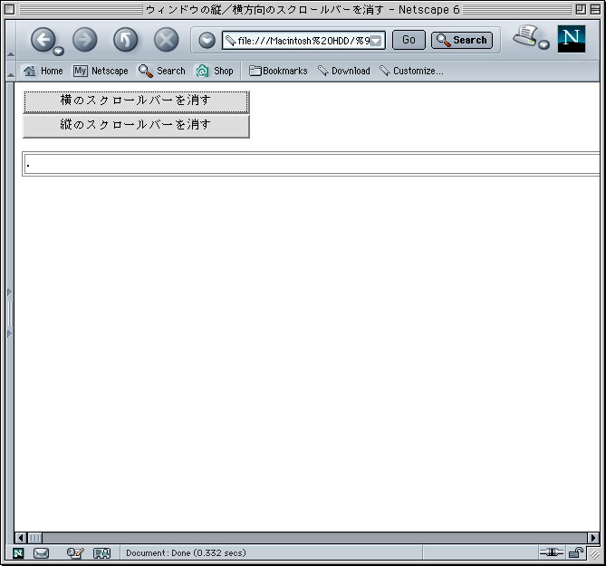Open the Back button history dropdown arrow
606x566 pixels.
(x=58, y=51)
